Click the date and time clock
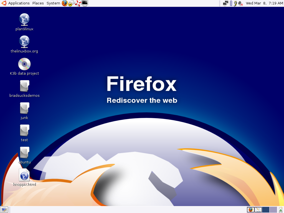 pyautogui.click(x=264, y=3)
